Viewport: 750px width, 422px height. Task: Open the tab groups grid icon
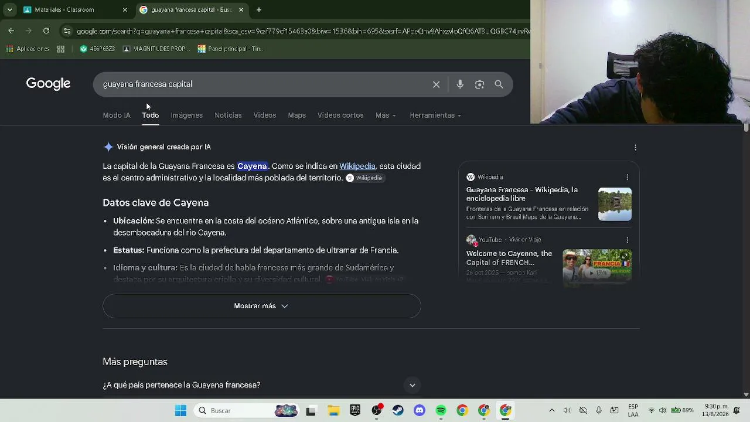tap(61, 49)
